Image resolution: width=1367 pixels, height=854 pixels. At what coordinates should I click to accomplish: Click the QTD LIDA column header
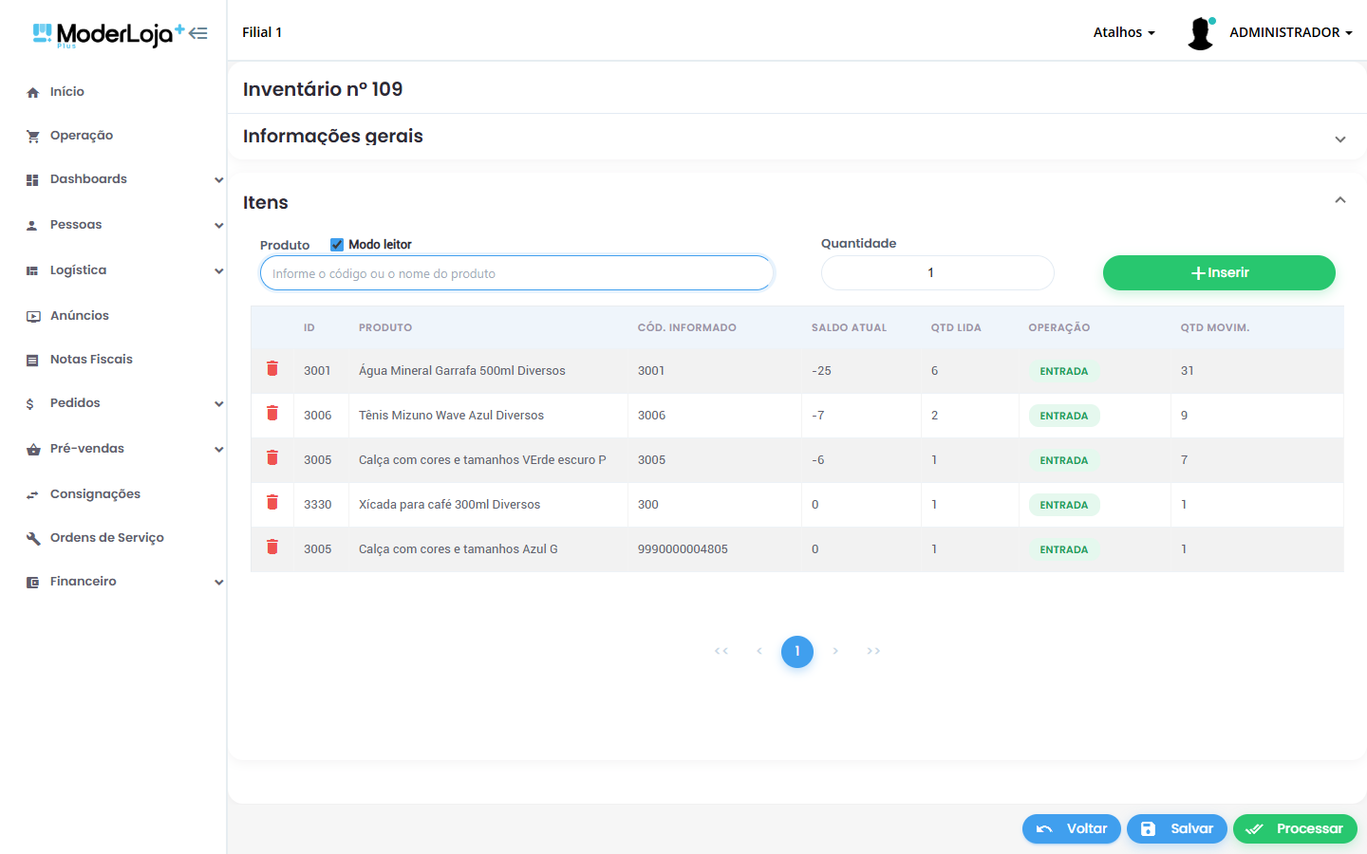coord(956,328)
